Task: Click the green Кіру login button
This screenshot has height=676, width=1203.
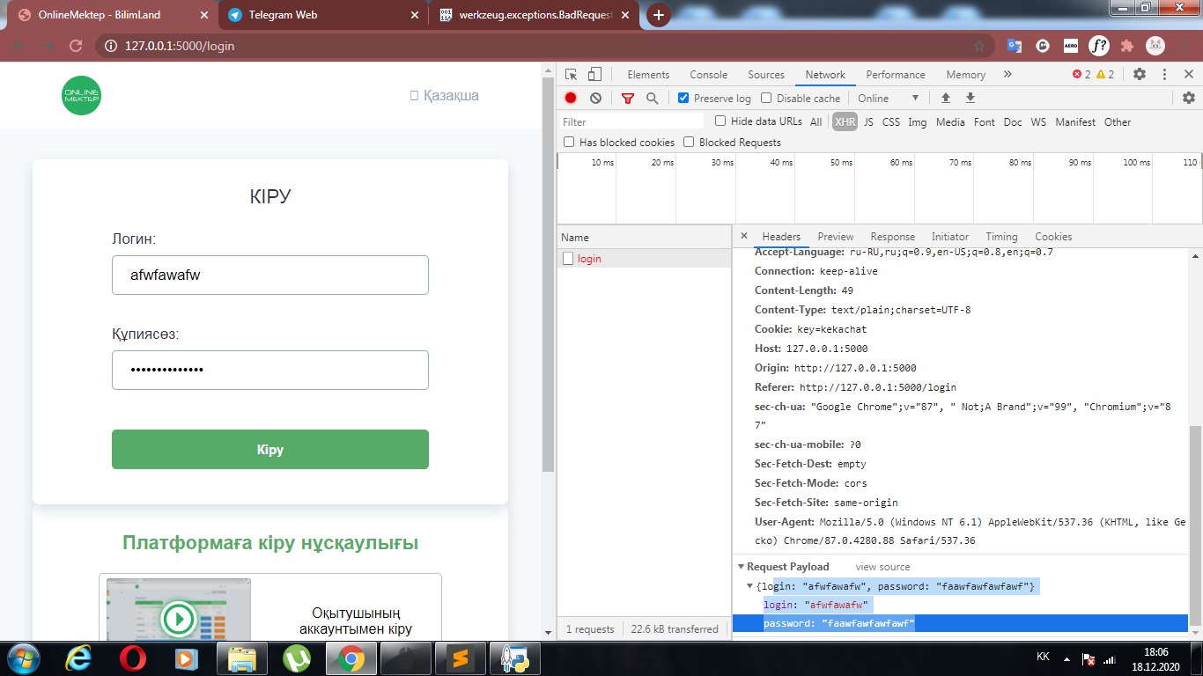Action: (270, 449)
